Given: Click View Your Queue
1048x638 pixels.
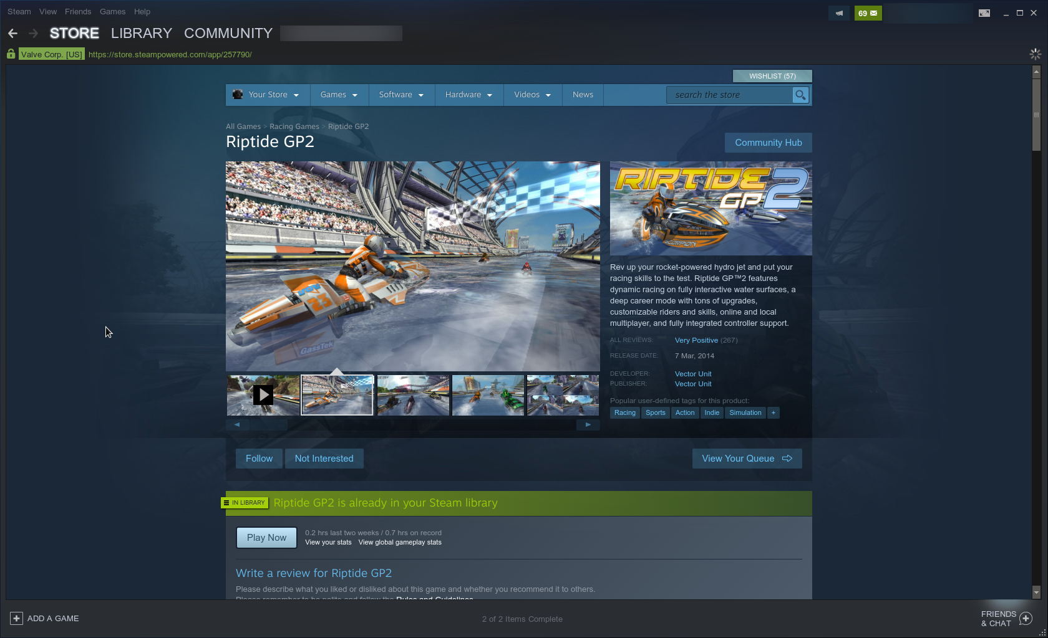Looking at the screenshot, I should coord(747,459).
